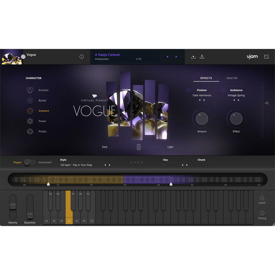Click the A Happy Caravan preset name
The height and width of the screenshot is (275, 275).
point(108,55)
